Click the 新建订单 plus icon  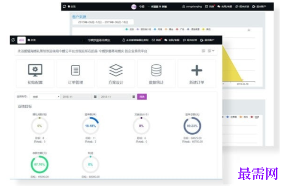click(x=197, y=70)
